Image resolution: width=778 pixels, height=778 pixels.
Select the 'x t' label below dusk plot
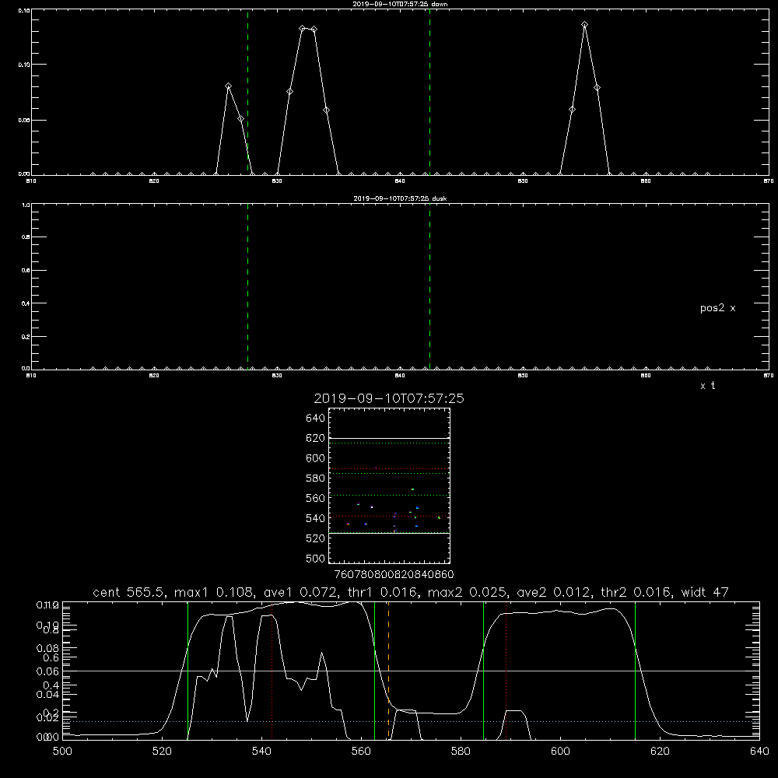click(707, 386)
